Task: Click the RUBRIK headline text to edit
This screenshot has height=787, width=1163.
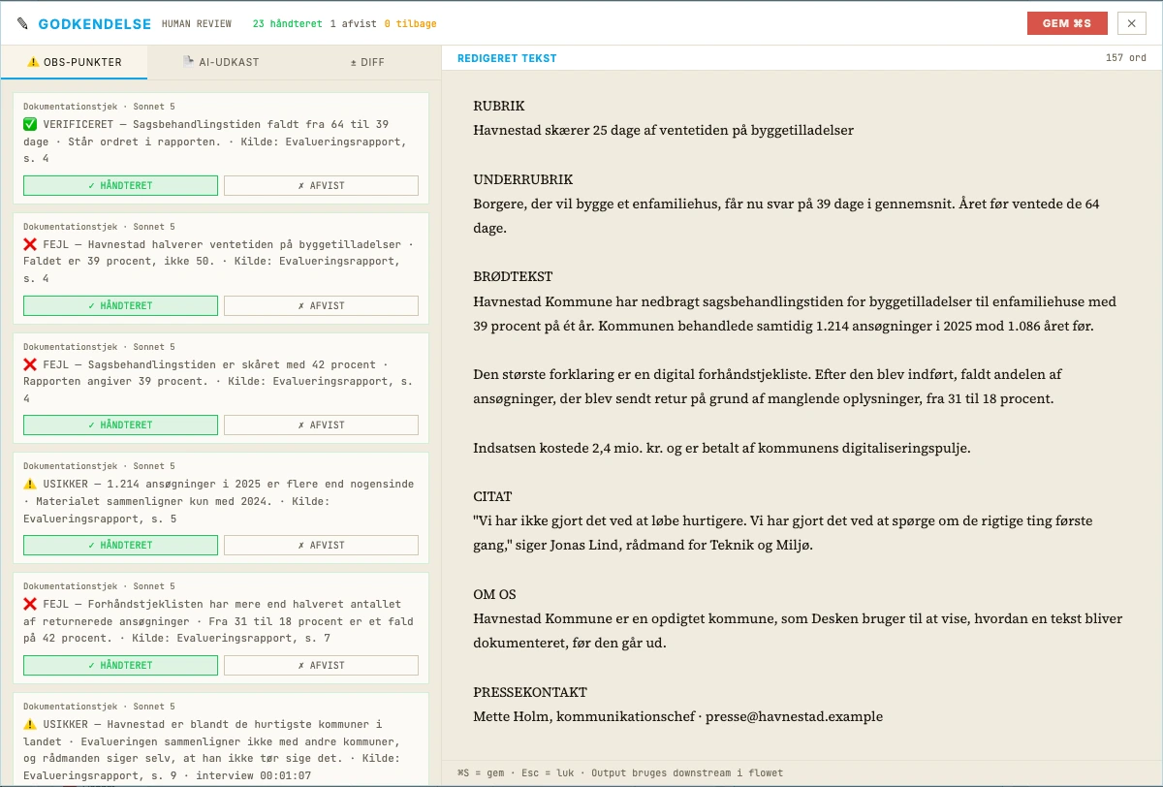Action: tap(663, 130)
